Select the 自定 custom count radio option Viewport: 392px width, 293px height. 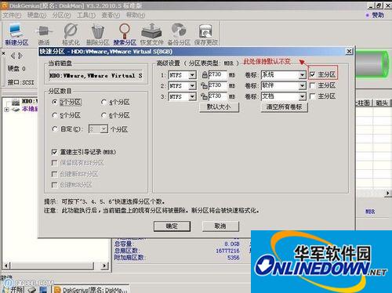pos(55,128)
